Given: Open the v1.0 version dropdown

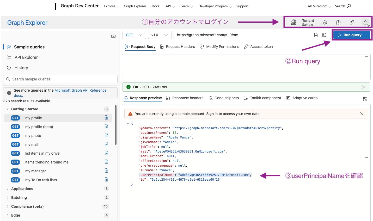Looking at the screenshot, I should 160,35.
